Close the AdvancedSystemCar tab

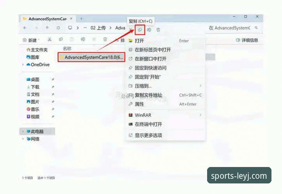71,18
